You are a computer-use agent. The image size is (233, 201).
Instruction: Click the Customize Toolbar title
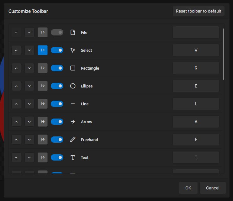pos(28,11)
